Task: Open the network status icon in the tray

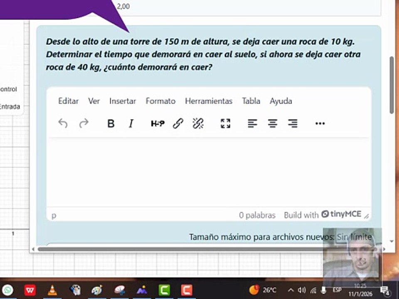Action: tap(313, 290)
